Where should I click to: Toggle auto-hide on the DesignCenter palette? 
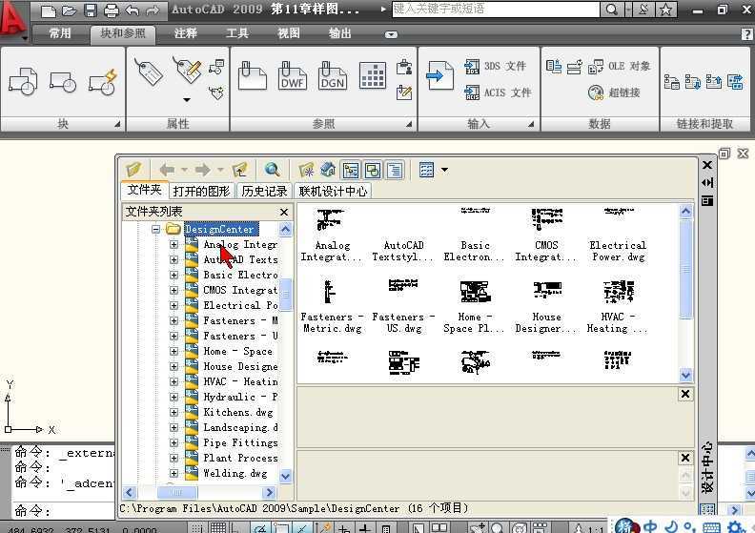click(x=706, y=182)
